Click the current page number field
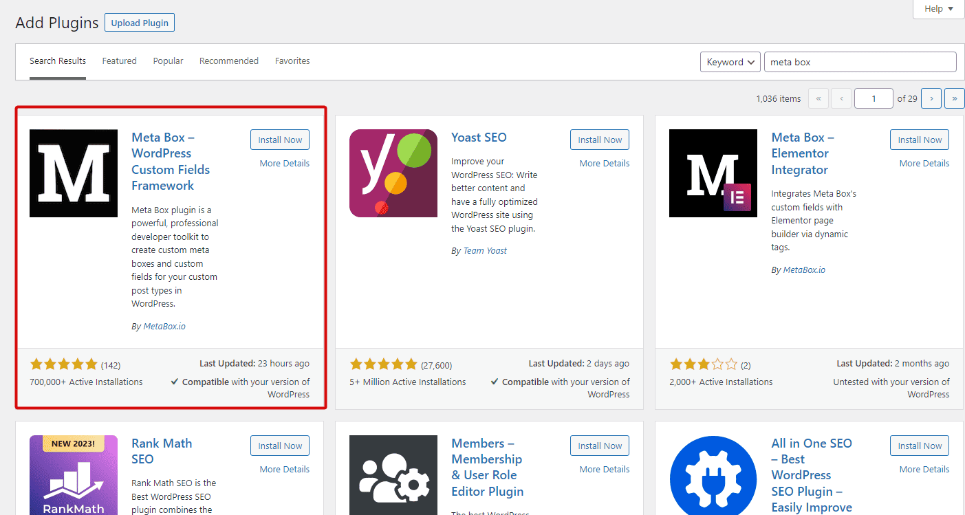The image size is (965, 515). point(874,98)
